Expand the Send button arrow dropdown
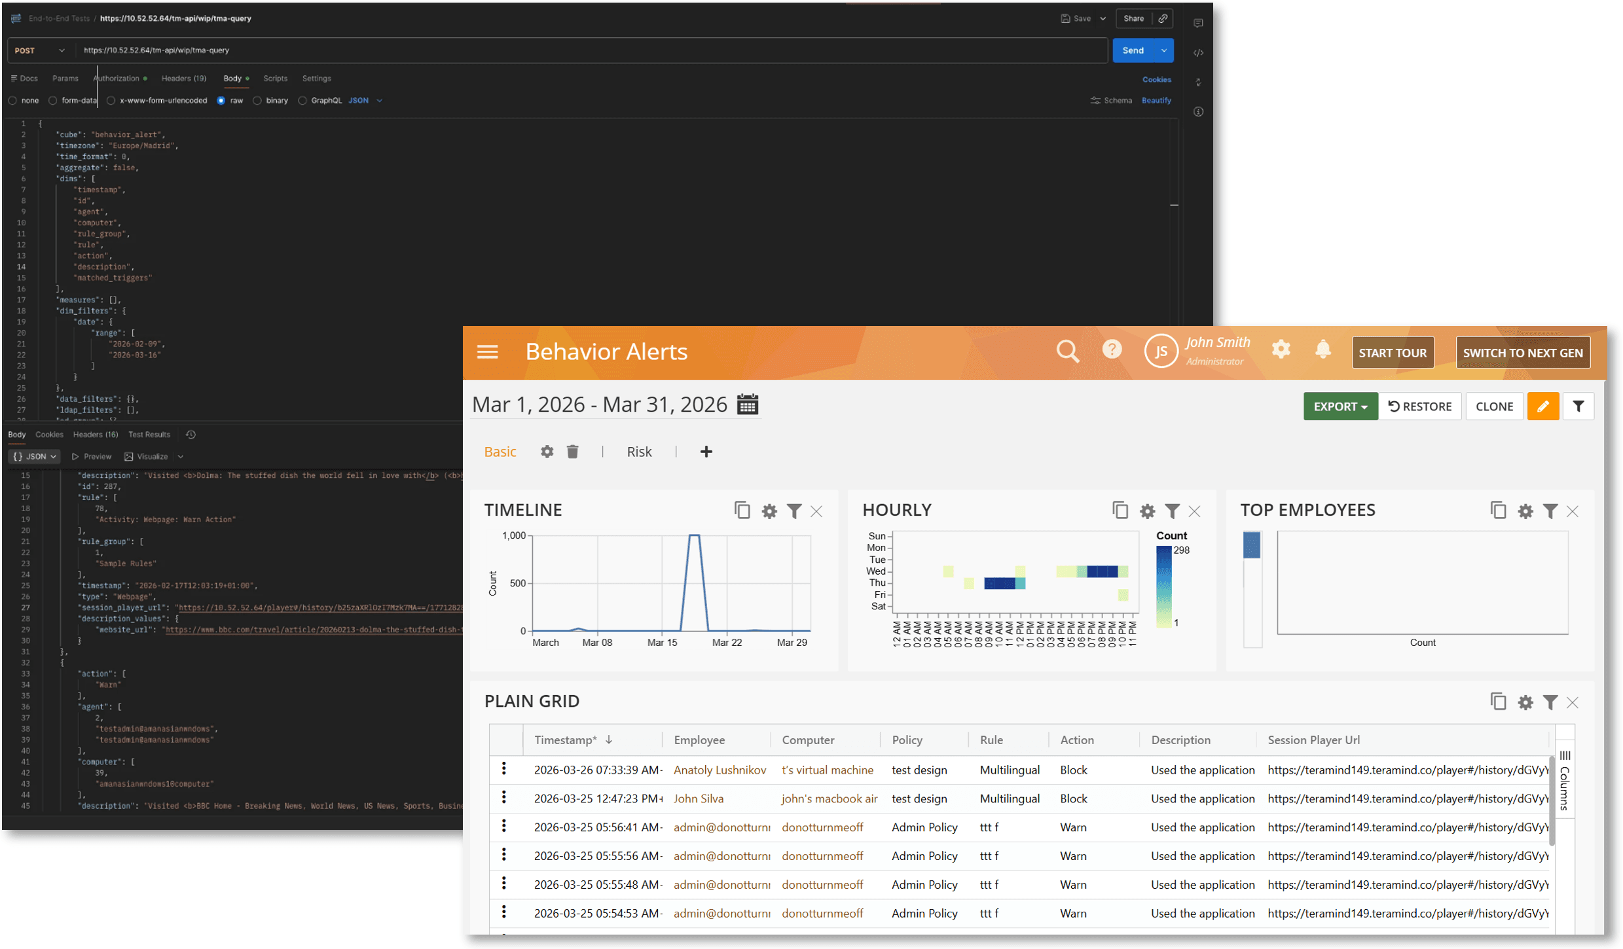This screenshot has width=1623, height=949. click(1164, 50)
